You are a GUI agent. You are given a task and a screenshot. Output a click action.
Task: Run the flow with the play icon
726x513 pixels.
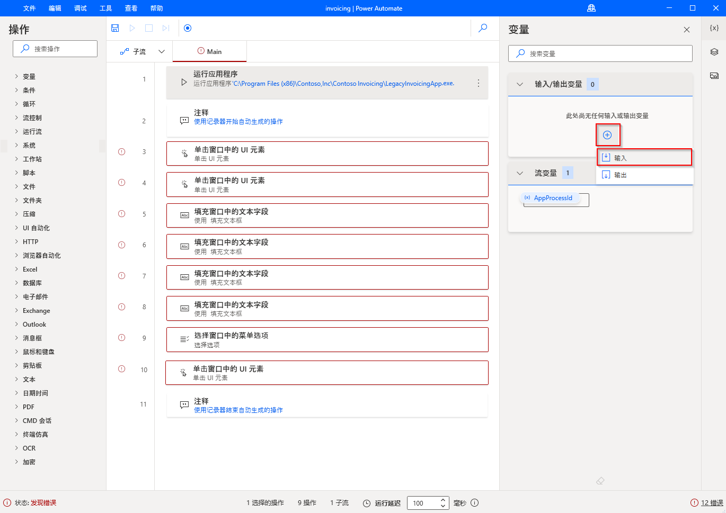(x=132, y=28)
